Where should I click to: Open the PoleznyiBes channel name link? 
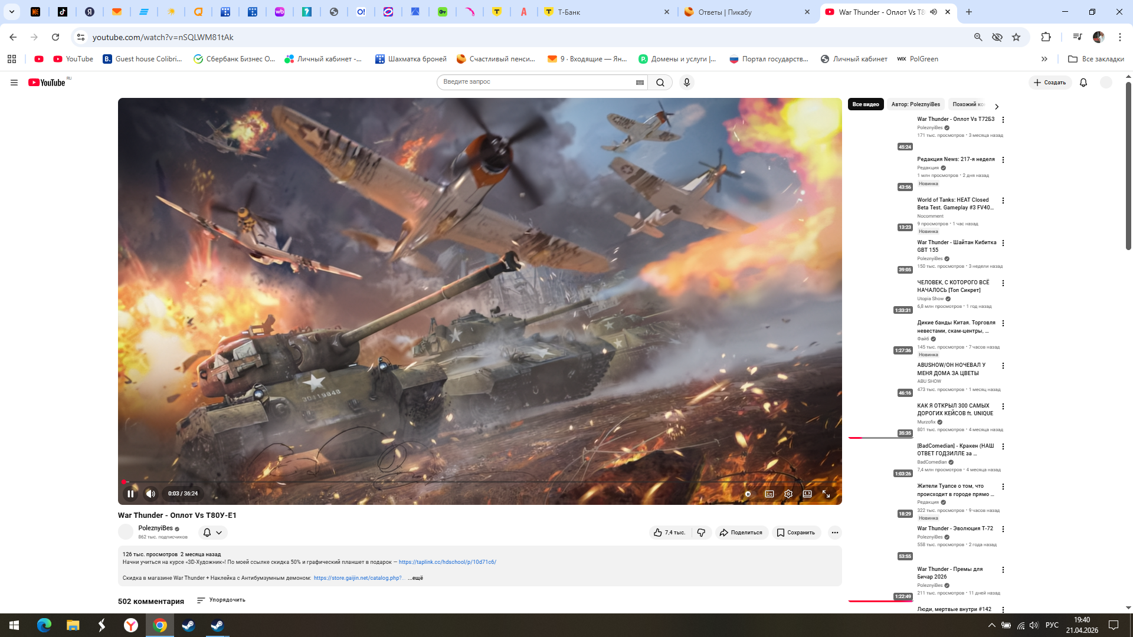tap(156, 528)
